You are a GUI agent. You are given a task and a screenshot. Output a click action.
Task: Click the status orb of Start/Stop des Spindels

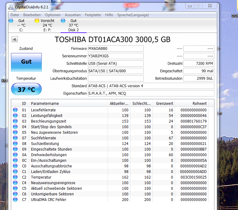pyautogui.click(x=15, y=127)
